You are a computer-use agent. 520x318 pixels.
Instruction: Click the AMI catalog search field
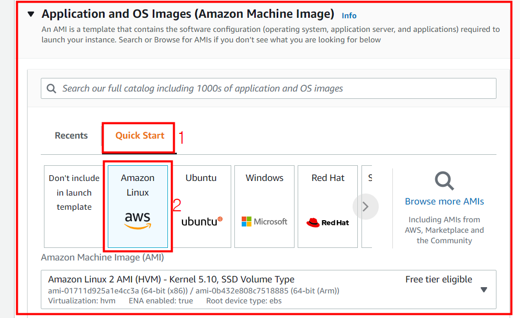pyautogui.click(x=268, y=88)
